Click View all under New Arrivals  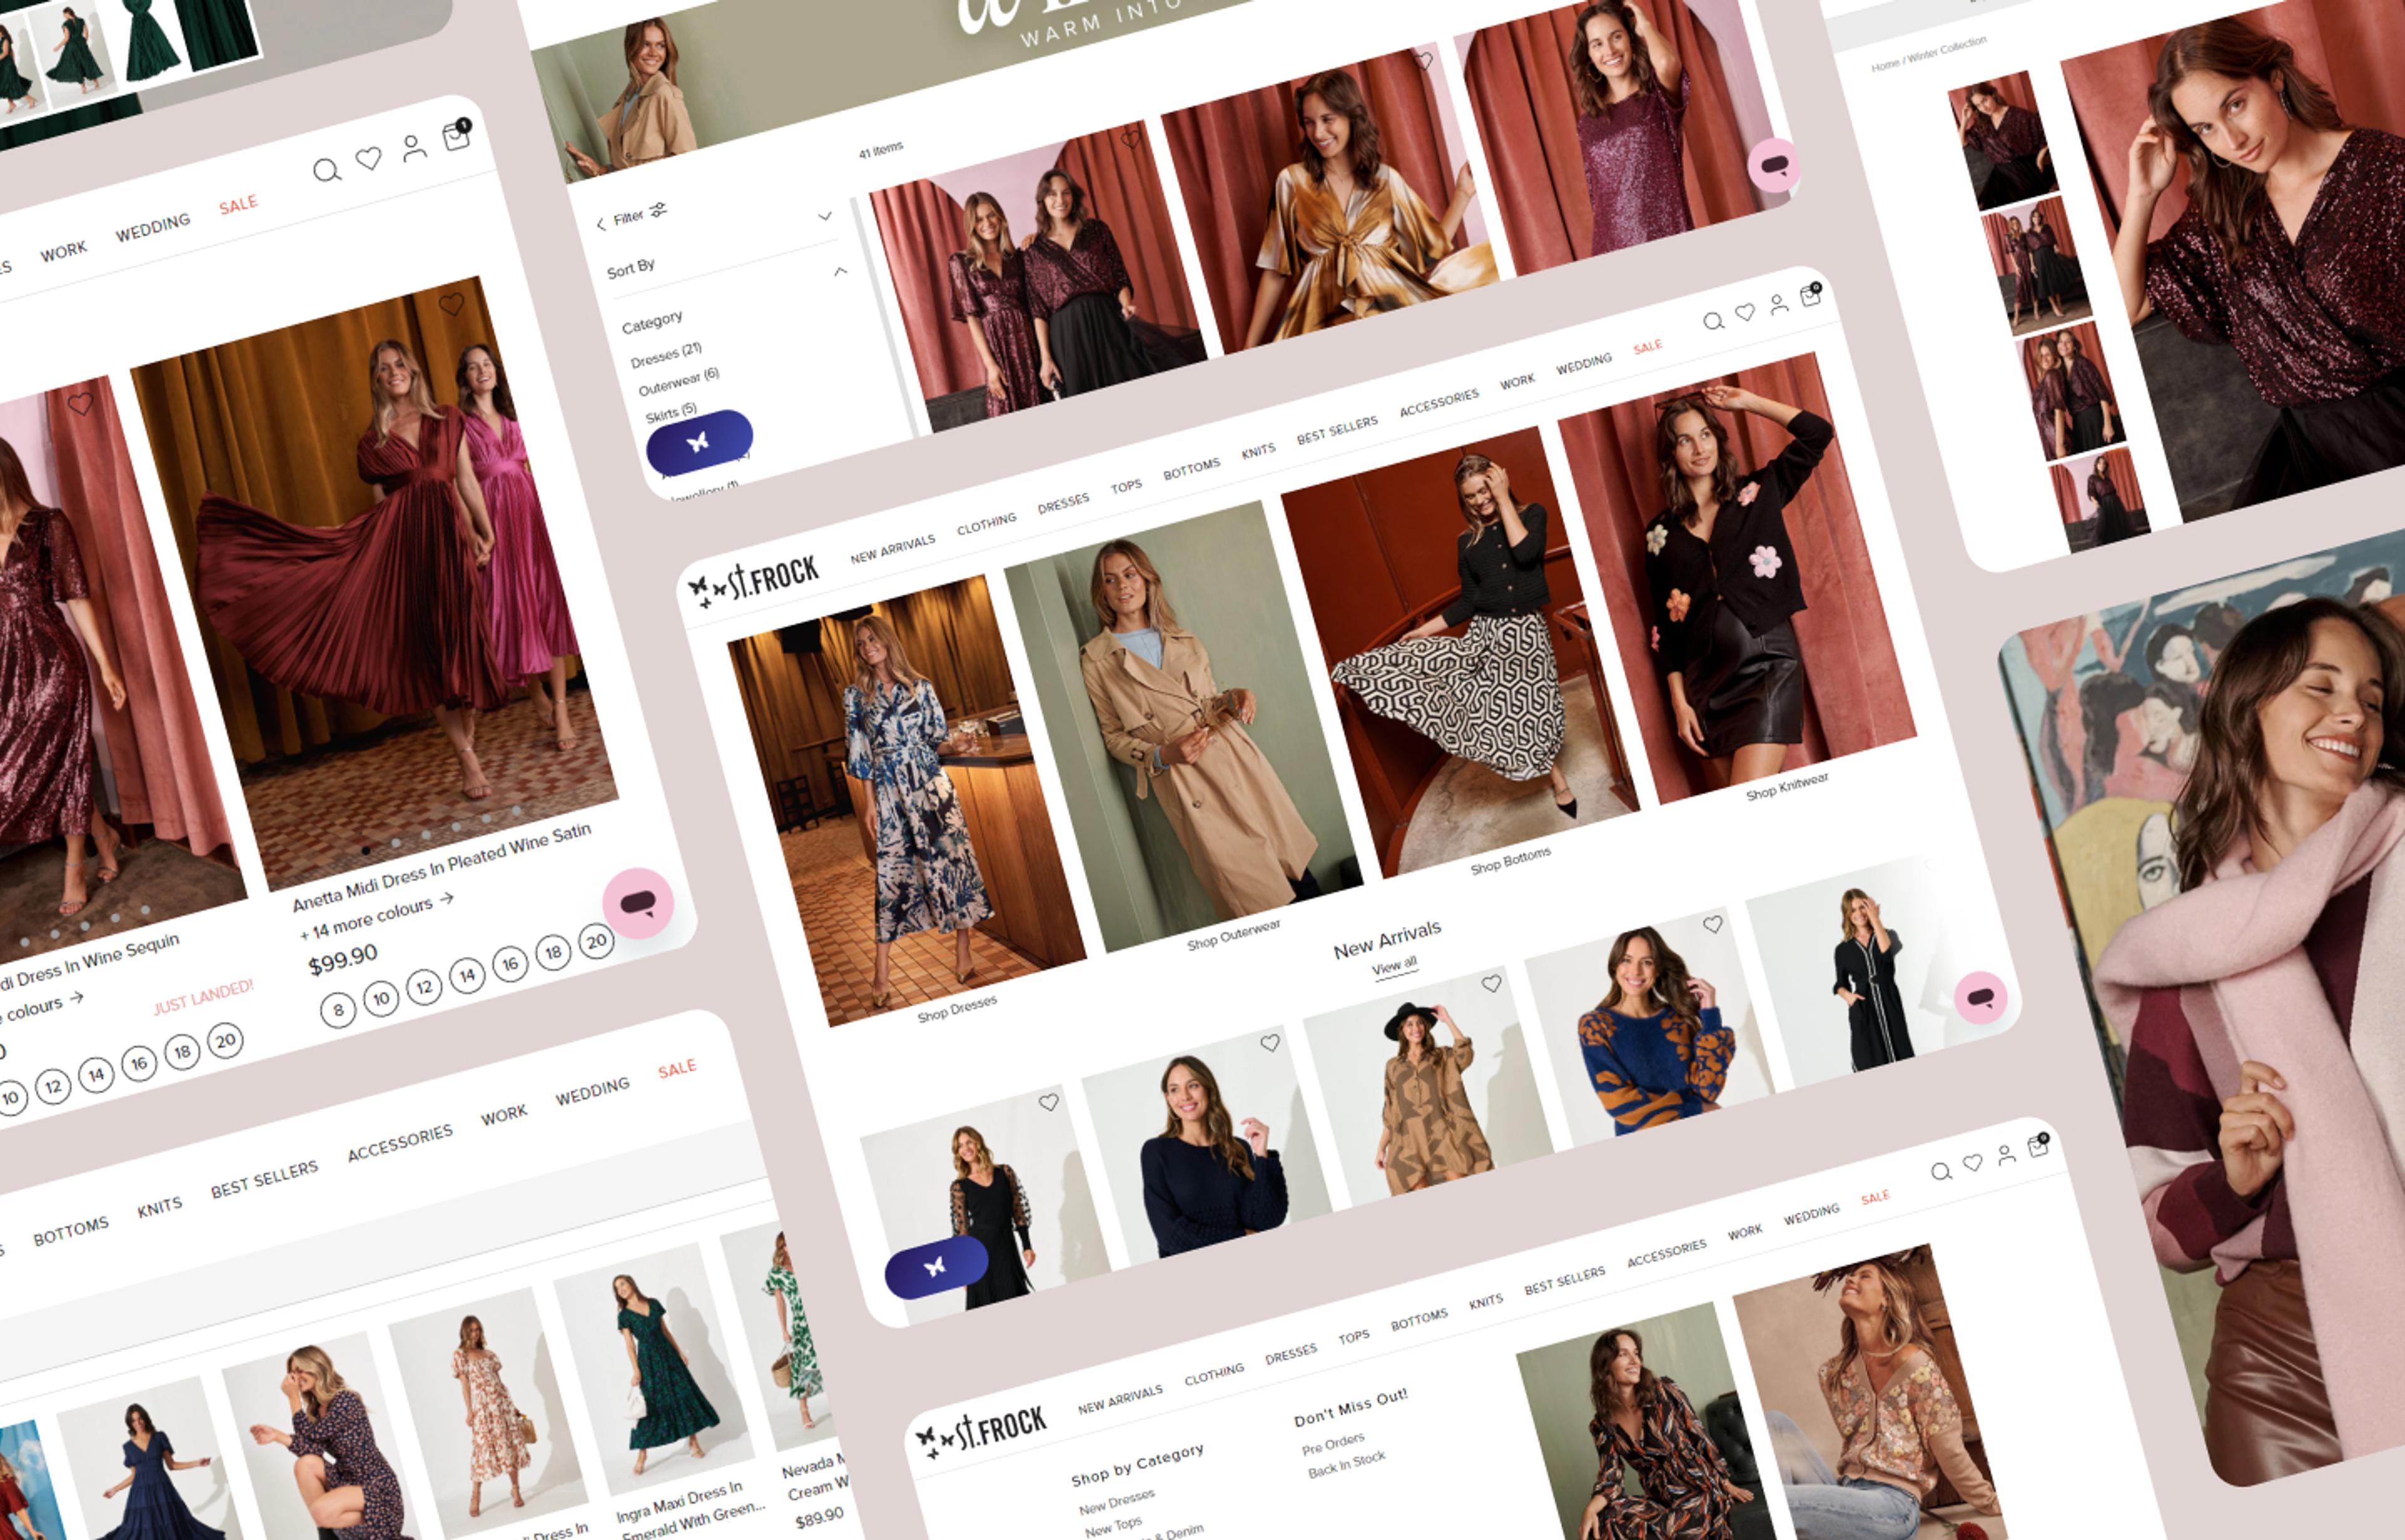click(1394, 967)
